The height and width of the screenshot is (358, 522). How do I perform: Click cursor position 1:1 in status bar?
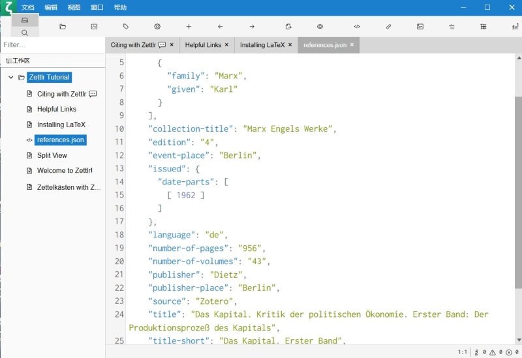tap(463, 351)
